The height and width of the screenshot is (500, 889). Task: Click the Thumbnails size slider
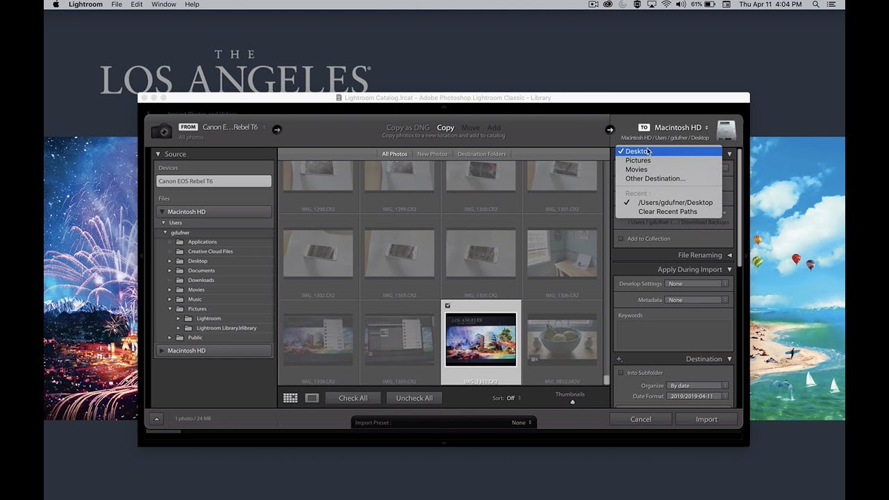pos(572,401)
